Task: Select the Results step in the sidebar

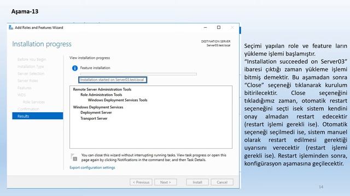Action: point(38,116)
